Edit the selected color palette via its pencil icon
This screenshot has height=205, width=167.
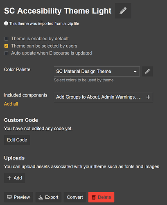pos(147,71)
